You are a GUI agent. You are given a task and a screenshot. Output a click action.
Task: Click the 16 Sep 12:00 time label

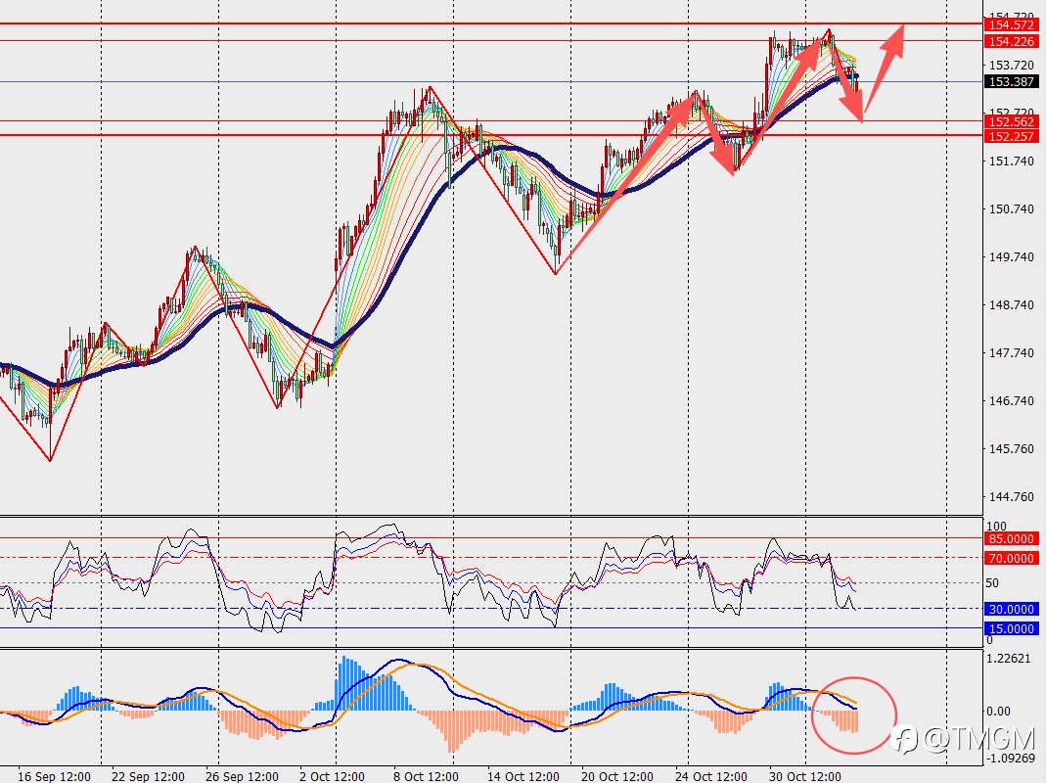coord(54,776)
